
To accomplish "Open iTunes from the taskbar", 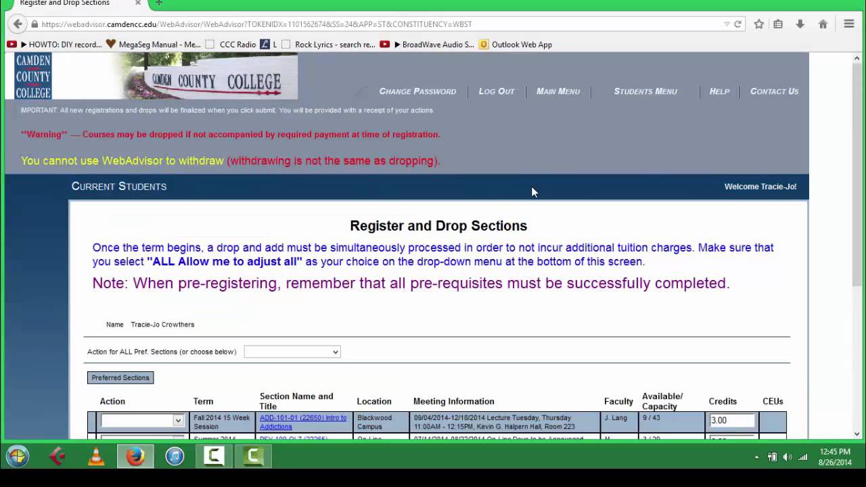I will coord(175,457).
